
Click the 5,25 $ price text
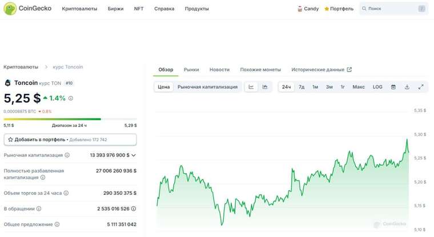(x=22, y=99)
